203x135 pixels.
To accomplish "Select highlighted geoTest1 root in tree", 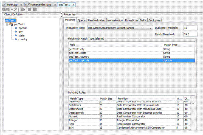I will 10,21.
